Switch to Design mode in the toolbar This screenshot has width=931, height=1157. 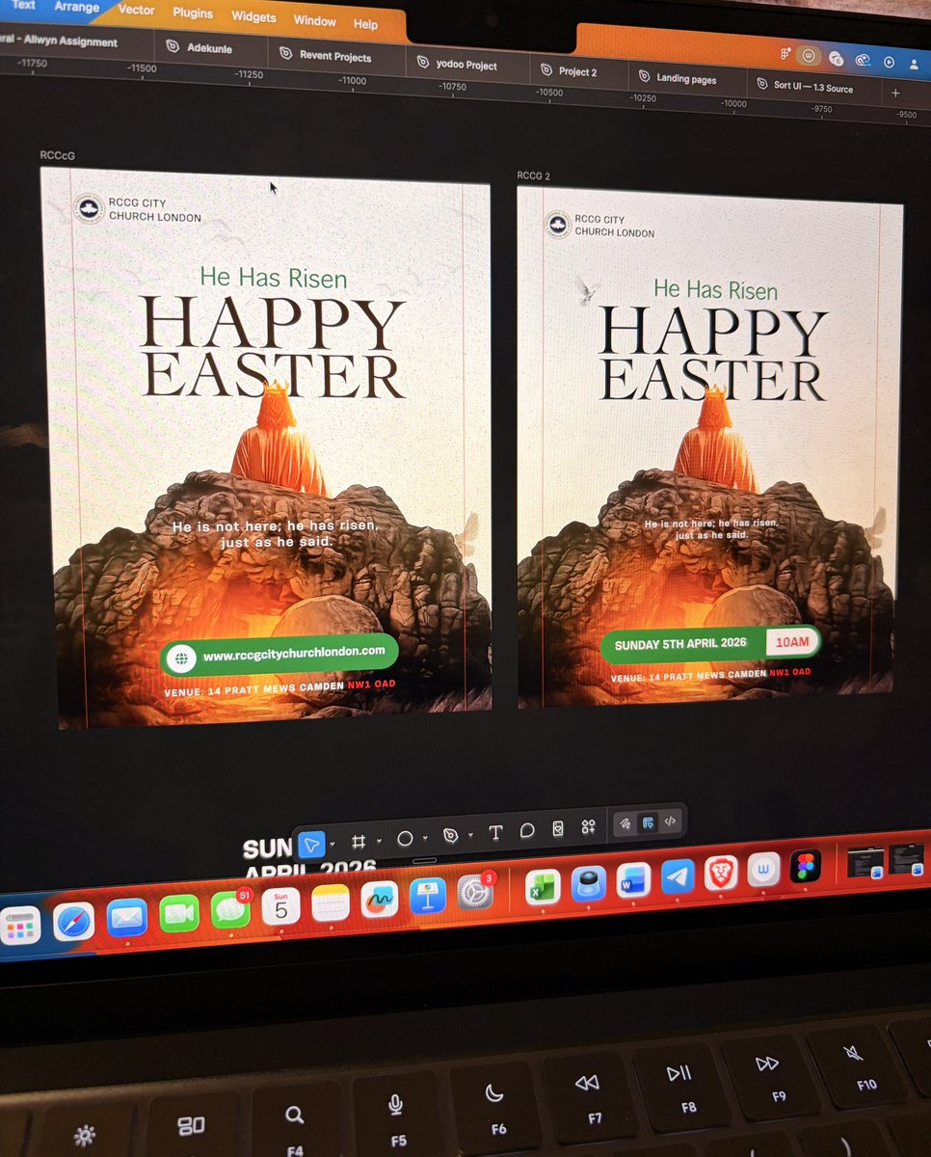pos(648,822)
